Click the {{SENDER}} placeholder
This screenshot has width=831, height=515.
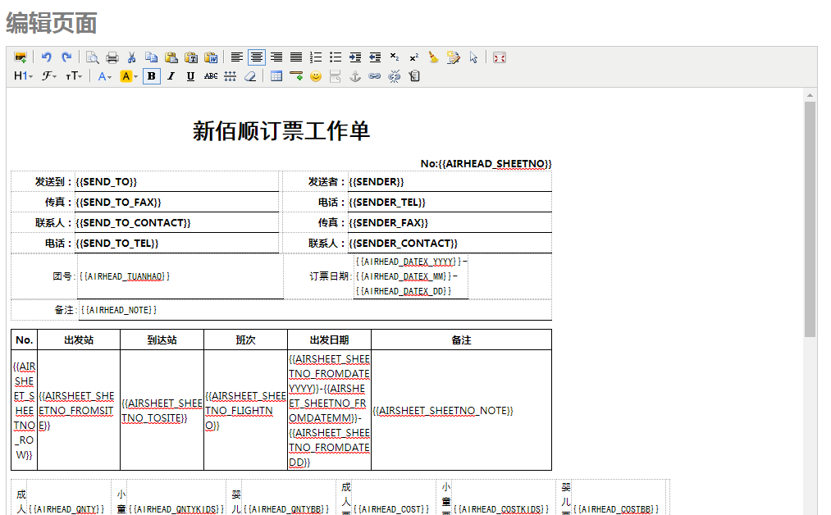coord(377,182)
